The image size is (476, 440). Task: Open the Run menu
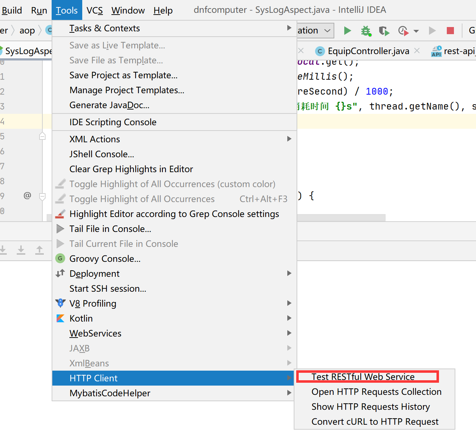(39, 10)
